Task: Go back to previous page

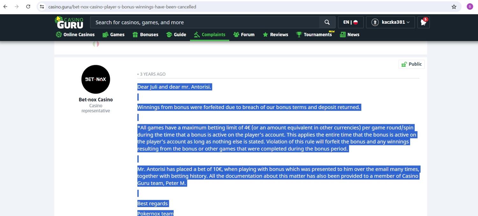Action: [x=5, y=7]
